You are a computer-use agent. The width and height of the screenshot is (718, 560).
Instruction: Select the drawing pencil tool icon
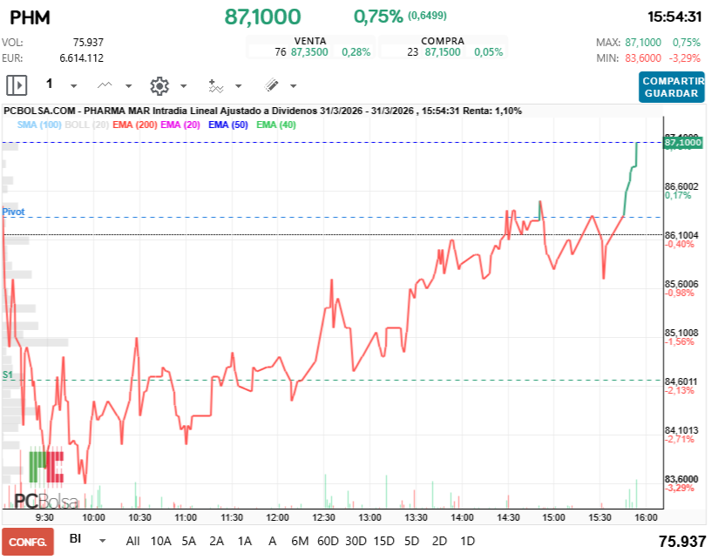[x=272, y=85]
